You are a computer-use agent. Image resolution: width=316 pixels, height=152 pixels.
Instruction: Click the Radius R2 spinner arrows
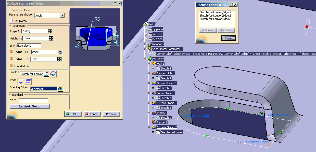[x=59, y=59]
